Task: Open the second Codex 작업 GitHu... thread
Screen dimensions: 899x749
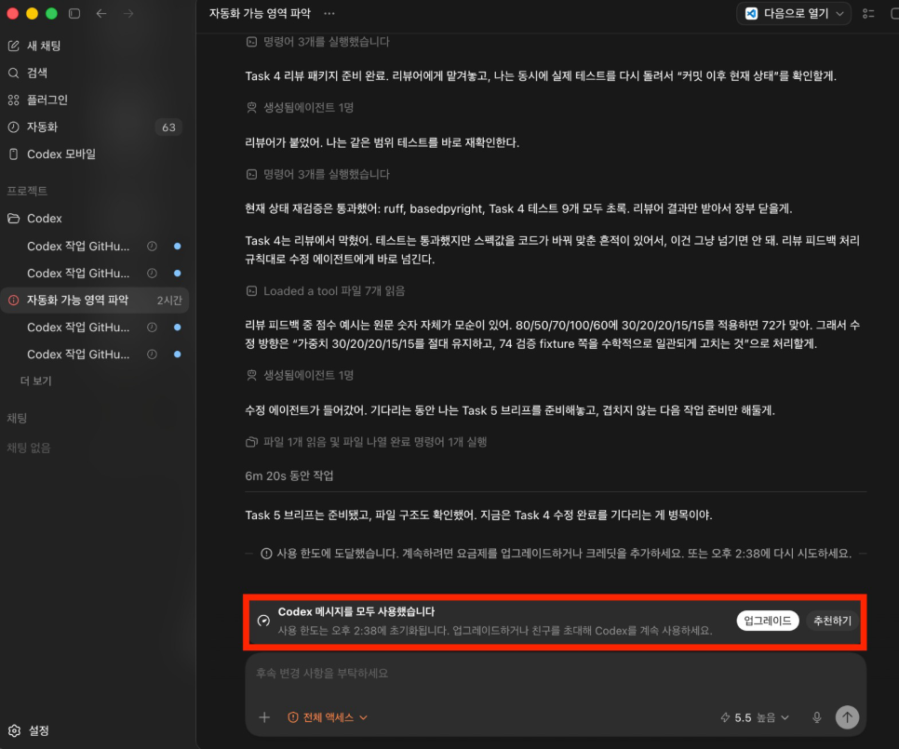Action: click(x=78, y=273)
